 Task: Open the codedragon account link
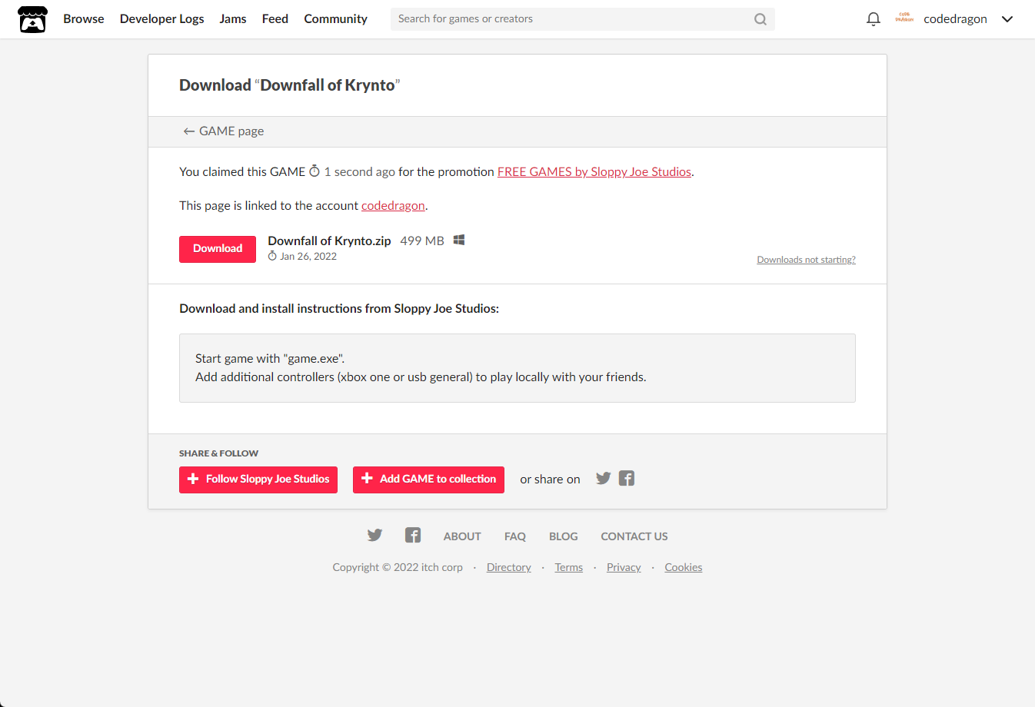[x=393, y=206]
